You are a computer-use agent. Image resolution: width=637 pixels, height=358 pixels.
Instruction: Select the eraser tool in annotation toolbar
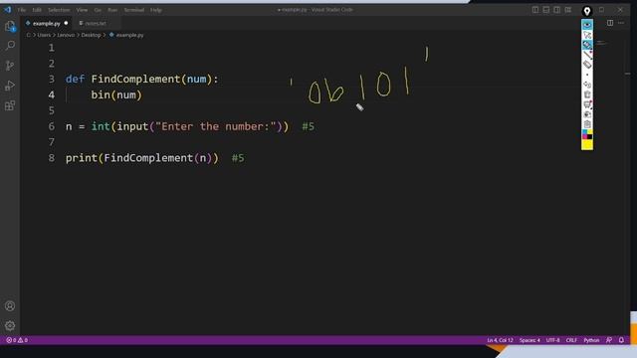tap(587, 65)
